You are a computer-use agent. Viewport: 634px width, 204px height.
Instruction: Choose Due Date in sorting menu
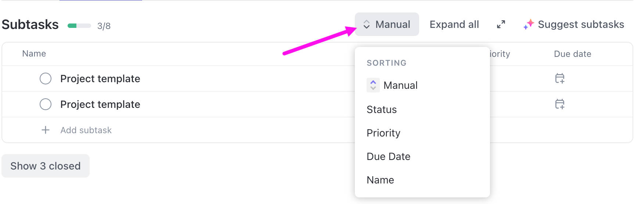click(x=388, y=156)
